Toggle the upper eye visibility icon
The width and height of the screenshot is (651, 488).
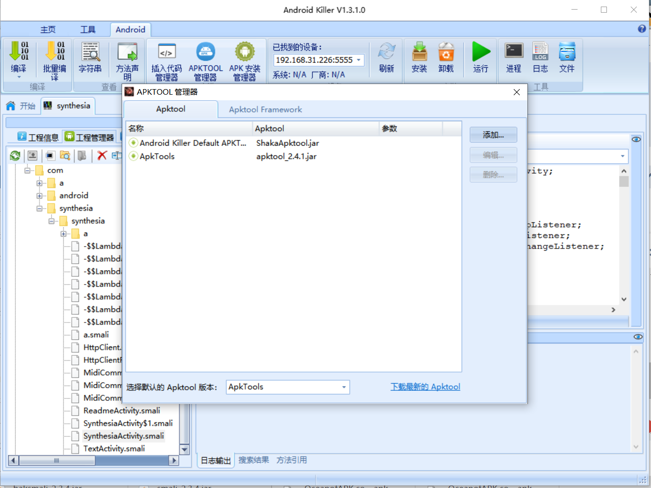click(x=636, y=139)
